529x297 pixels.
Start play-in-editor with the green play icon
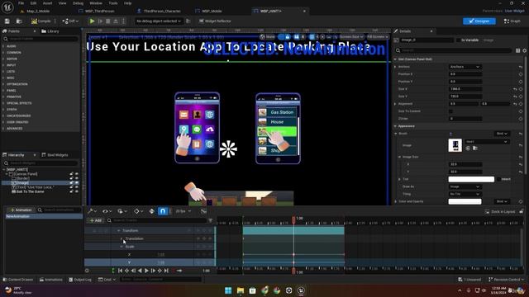(x=92, y=21)
